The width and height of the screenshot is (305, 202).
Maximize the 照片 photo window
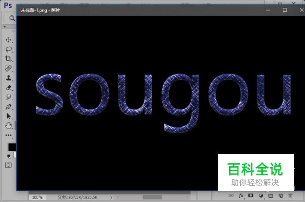(285, 10)
